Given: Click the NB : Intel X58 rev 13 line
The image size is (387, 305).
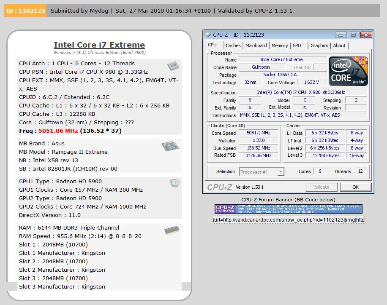Looking at the screenshot, I should click(x=49, y=160).
